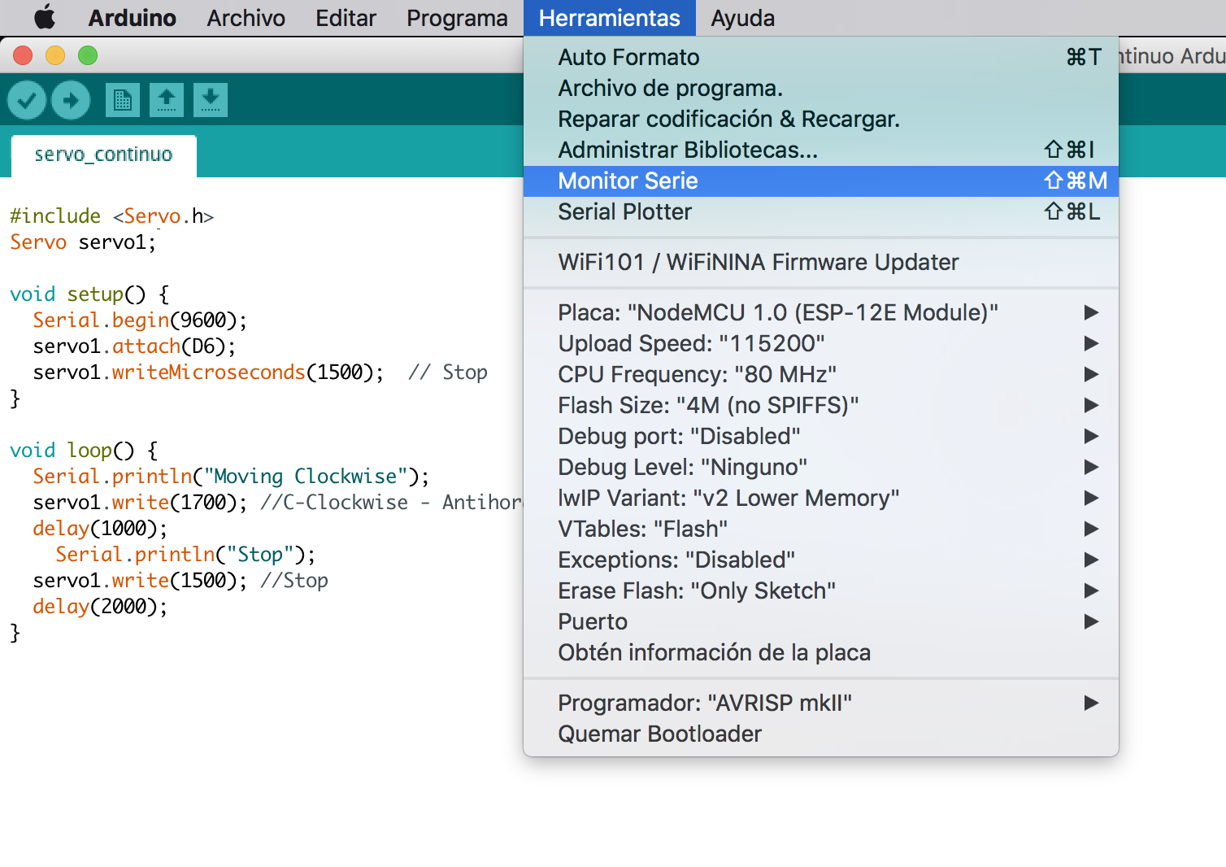Open the Archivo menu
The height and width of the screenshot is (867, 1226).
coord(246,18)
